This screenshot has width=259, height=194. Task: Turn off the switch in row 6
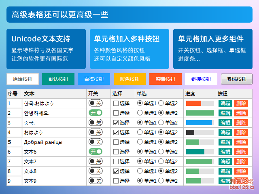point(96,152)
